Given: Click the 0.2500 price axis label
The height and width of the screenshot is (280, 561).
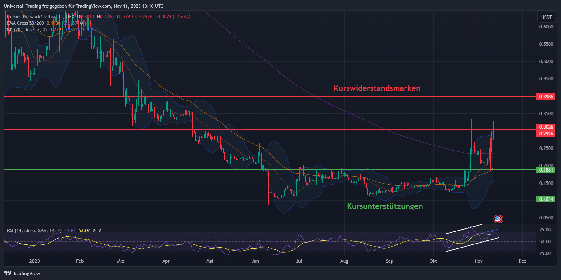Looking at the screenshot, I should pyautogui.click(x=546, y=148).
